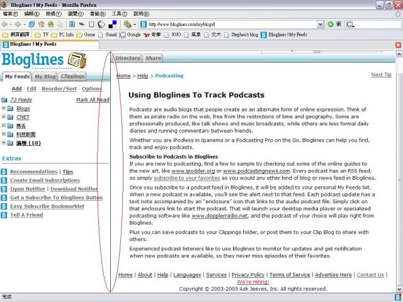Expand the CNET feed folder
This screenshot has height=302, width=403.
click(x=4, y=117)
